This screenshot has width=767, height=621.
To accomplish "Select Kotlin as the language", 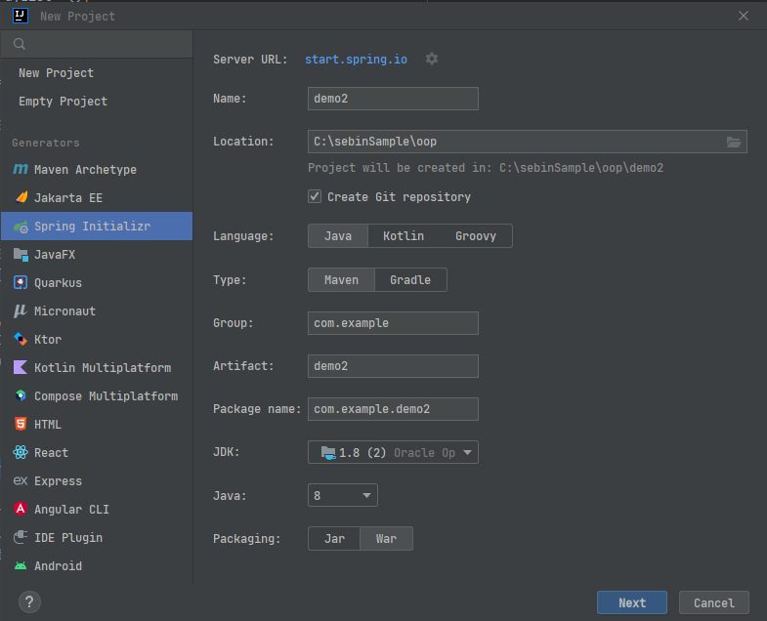I will click(x=404, y=236).
